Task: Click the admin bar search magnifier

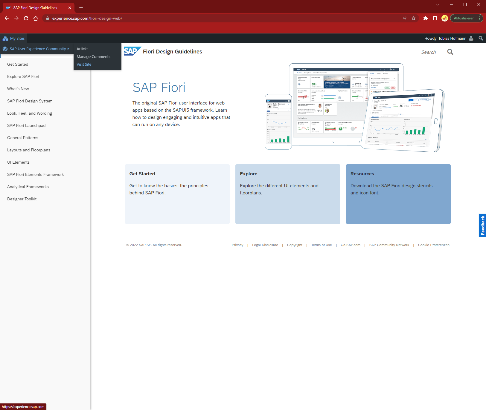Action: [481, 38]
